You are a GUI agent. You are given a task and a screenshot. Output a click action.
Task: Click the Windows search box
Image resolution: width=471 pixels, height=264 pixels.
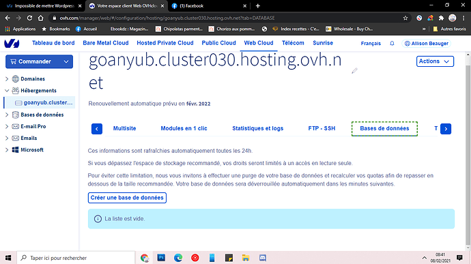pos(76,258)
